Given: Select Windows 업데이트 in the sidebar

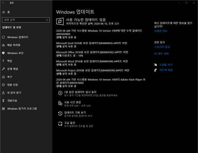Looking at the screenshot, I should point(18,37).
